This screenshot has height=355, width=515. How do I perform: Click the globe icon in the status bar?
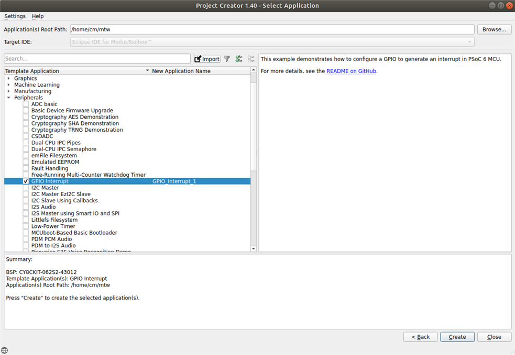4,350
